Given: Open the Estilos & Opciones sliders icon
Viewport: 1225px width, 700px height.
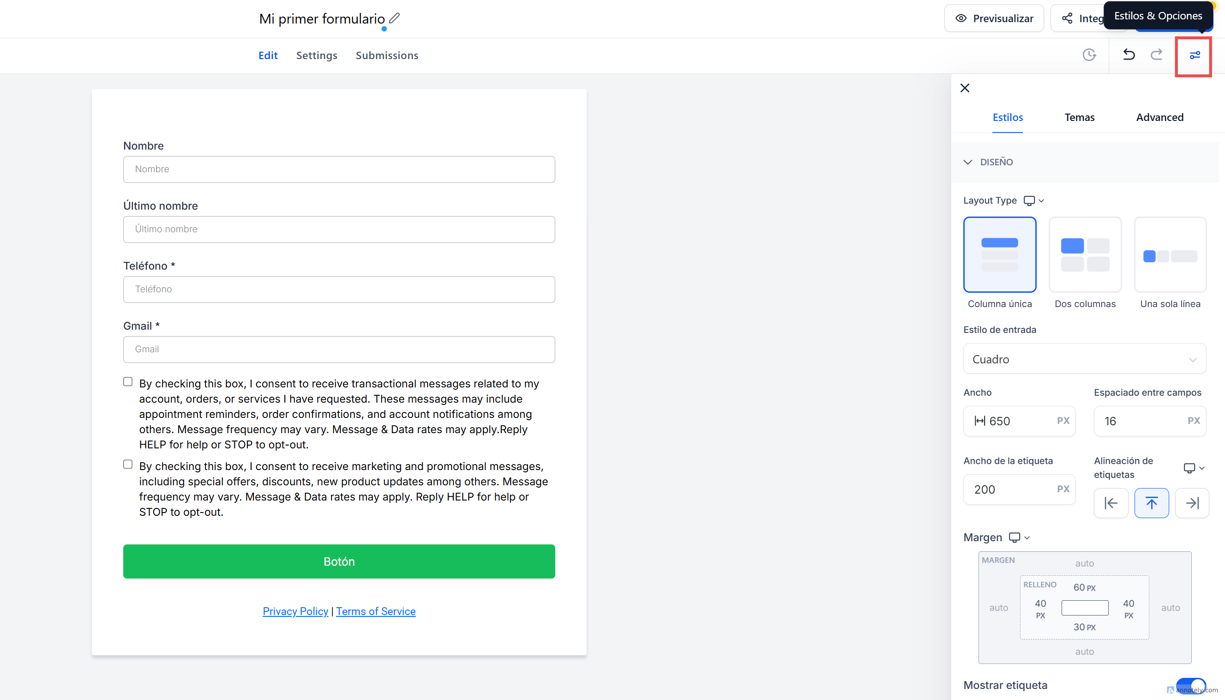Looking at the screenshot, I should pyautogui.click(x=1194, y=55).
